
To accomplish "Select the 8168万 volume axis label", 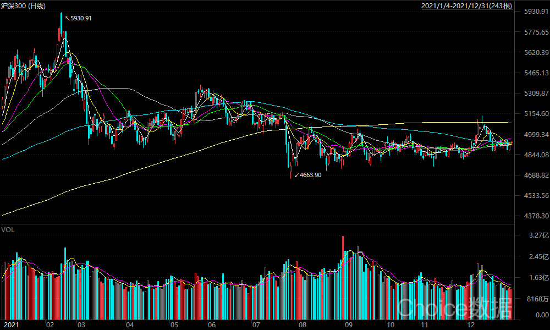I will coord(537,299).
